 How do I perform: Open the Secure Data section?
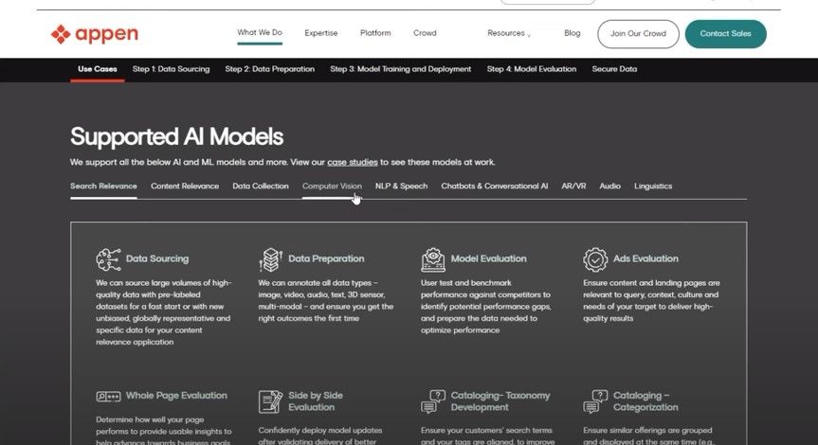tap(614, 69)
